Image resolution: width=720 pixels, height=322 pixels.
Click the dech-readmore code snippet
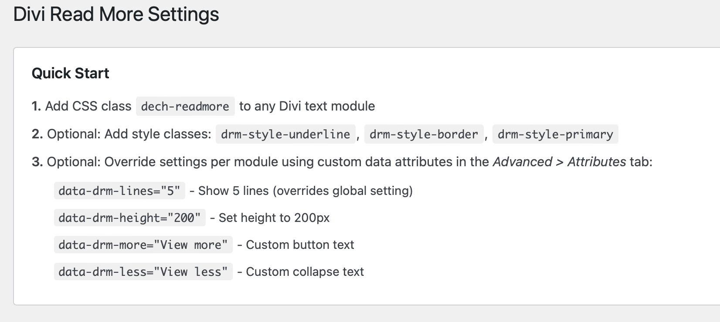(x=185, y=106)
